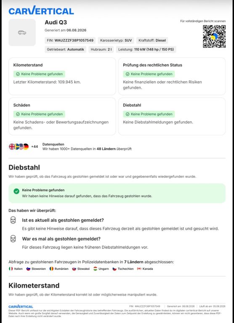Viewport: 234px width, 323px height.
Task: Click 'Keine Probleme gefunden' badge under Diebstahl card
Action: point(149,114)
